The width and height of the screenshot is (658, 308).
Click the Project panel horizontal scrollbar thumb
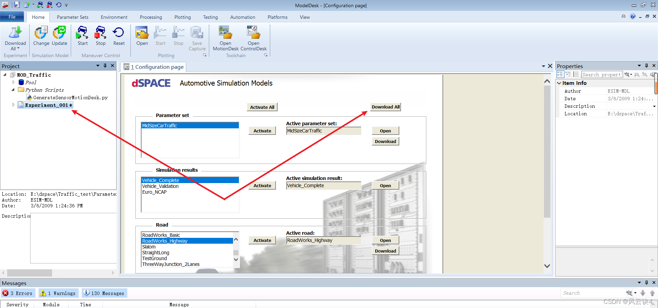[x=30, y=273]
